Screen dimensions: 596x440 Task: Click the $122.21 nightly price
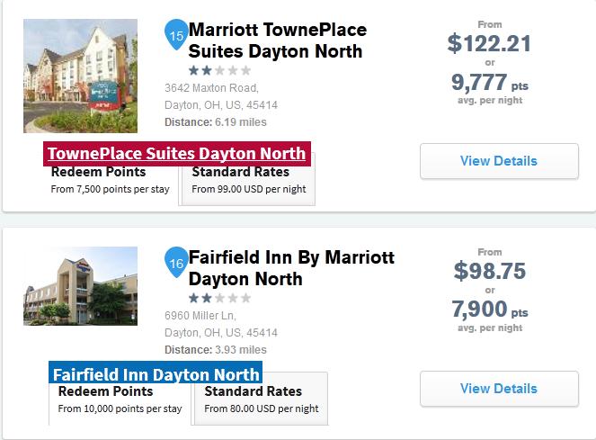pyautogui.click(x=489, y=43)
